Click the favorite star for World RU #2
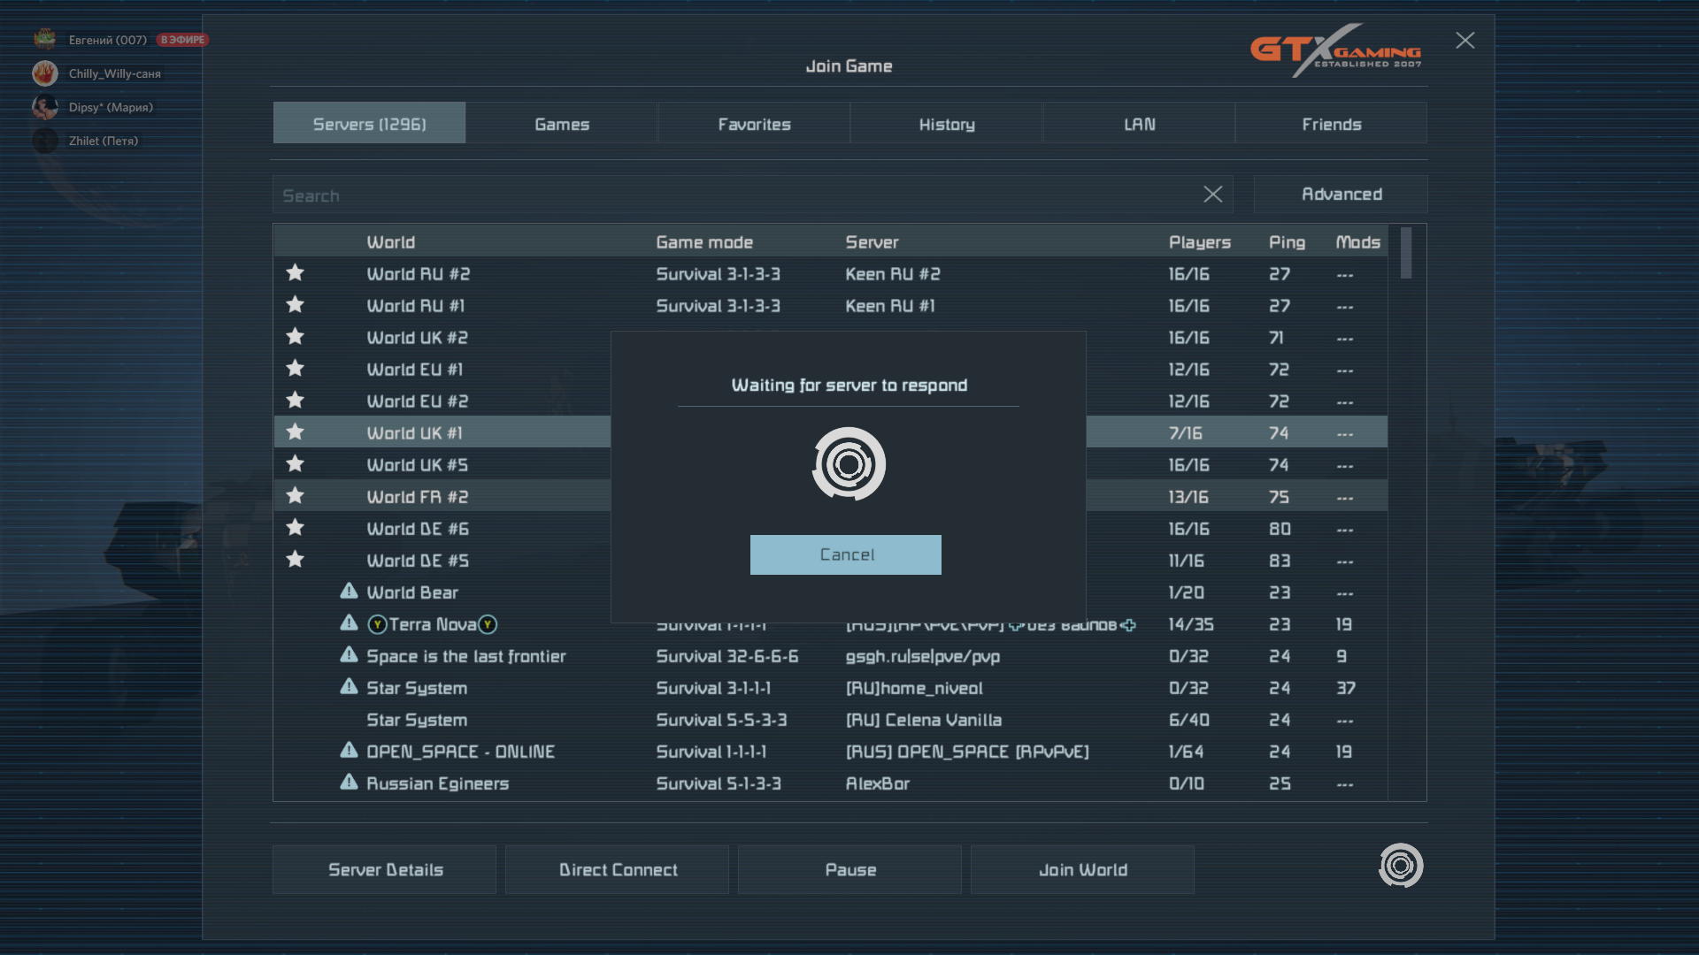 click(296, 273)
